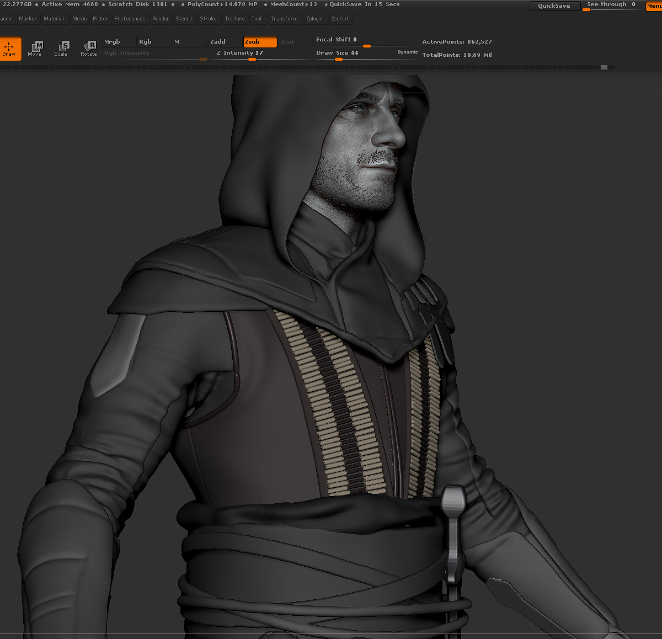This screenshot has height=639, width=662.
Task: Toggle Mrgb painting mode
Action: pyautogui.click(x=119, y=42)
